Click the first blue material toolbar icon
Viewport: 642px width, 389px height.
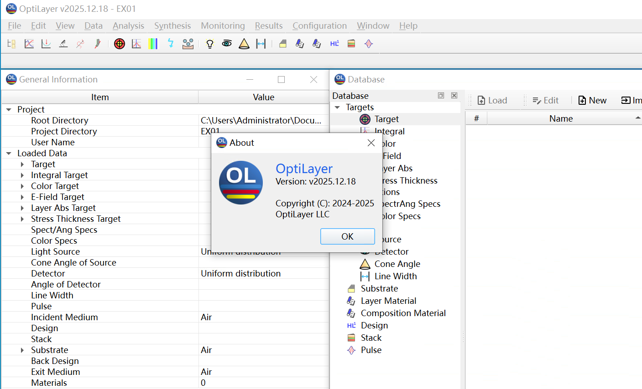point(300,44)
